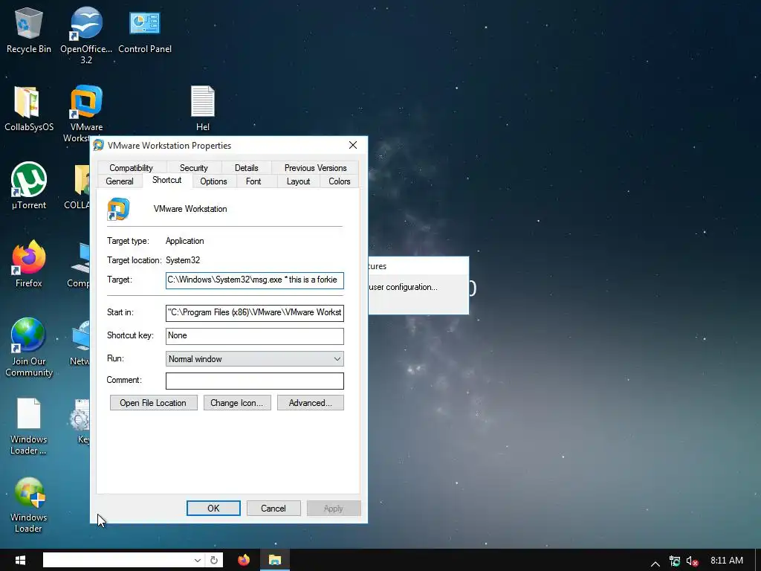Viewport: 761px width, 571px height.
Task: Switch to the Details tab
Action: coord(247,167)
